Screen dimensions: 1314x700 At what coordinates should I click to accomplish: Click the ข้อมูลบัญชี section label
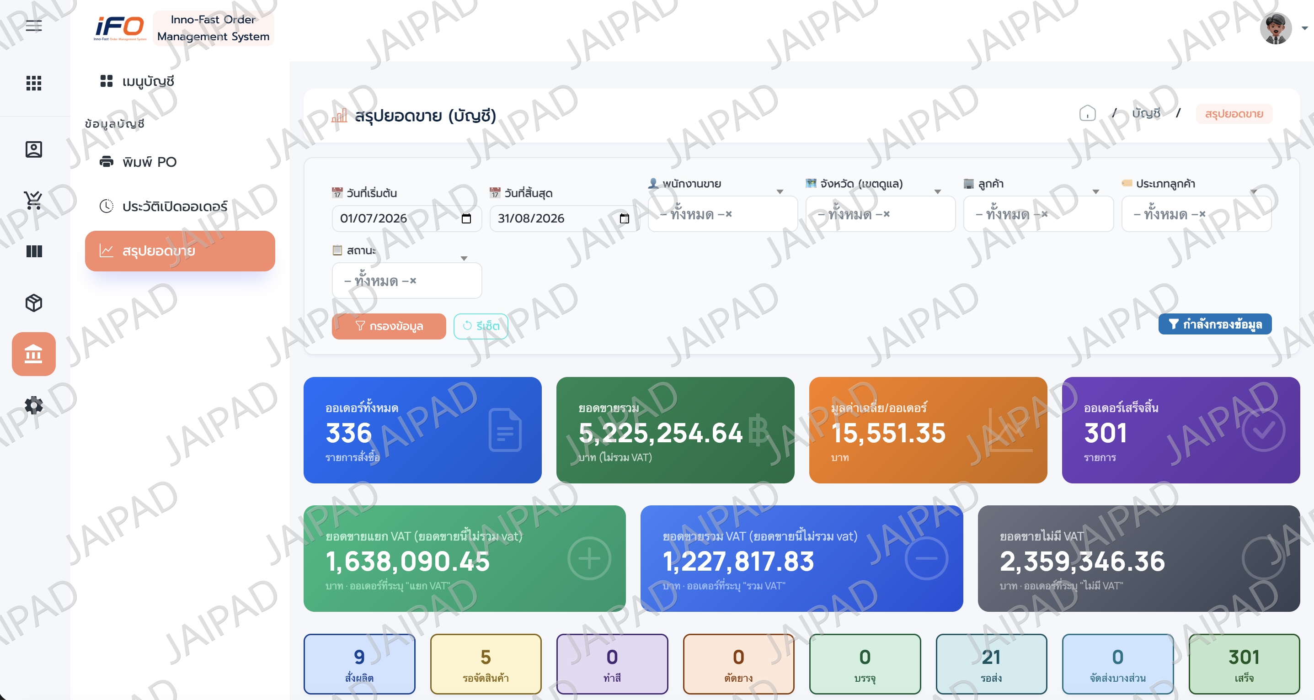click(x=115, y=124)
